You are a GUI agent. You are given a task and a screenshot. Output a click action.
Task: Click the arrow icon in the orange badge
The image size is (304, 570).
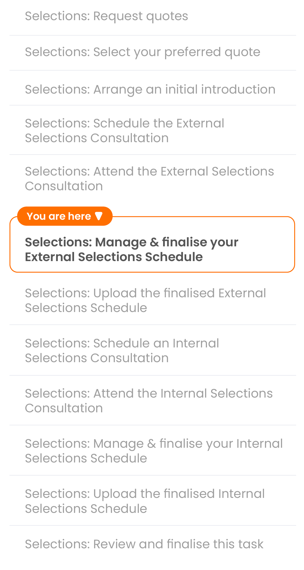point(99,216)
